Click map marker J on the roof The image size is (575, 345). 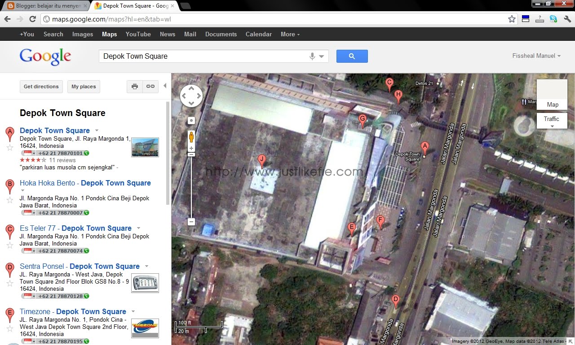(x=262, y=161)
